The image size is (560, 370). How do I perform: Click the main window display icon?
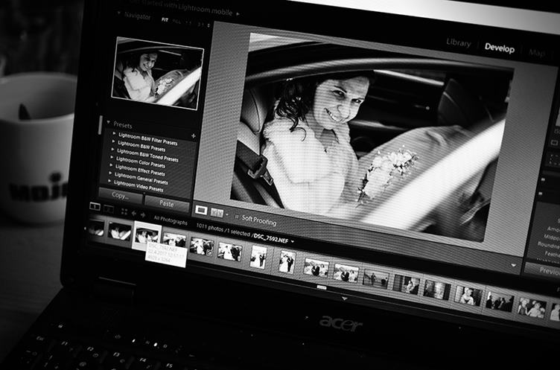95,206
